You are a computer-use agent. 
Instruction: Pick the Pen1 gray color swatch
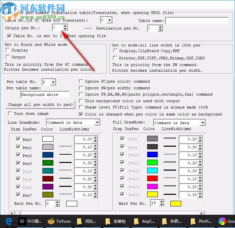pos(48,147)
